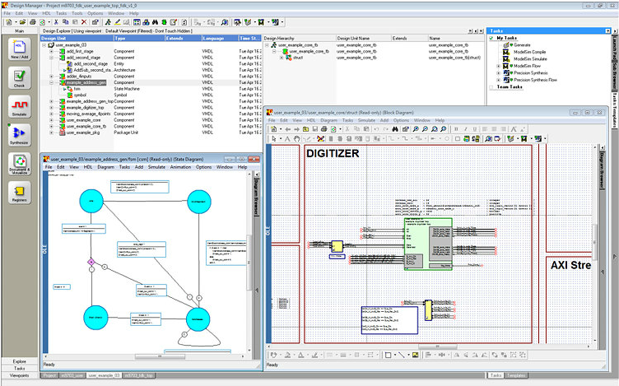This screenshot has height=386, width=619.
Task: Expand the ModelSim Flow task
Action: [498, 65]
